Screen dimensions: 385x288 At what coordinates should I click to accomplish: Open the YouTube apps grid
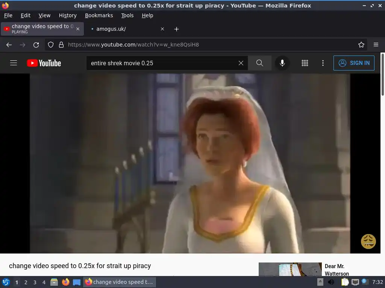305,63
